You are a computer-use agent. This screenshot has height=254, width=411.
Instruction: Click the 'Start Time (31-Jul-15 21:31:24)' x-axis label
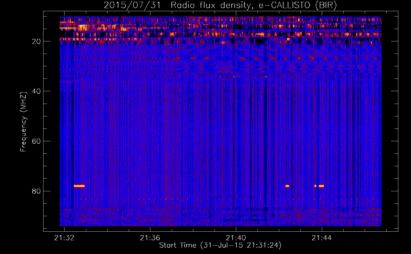[x=220, y=245]
